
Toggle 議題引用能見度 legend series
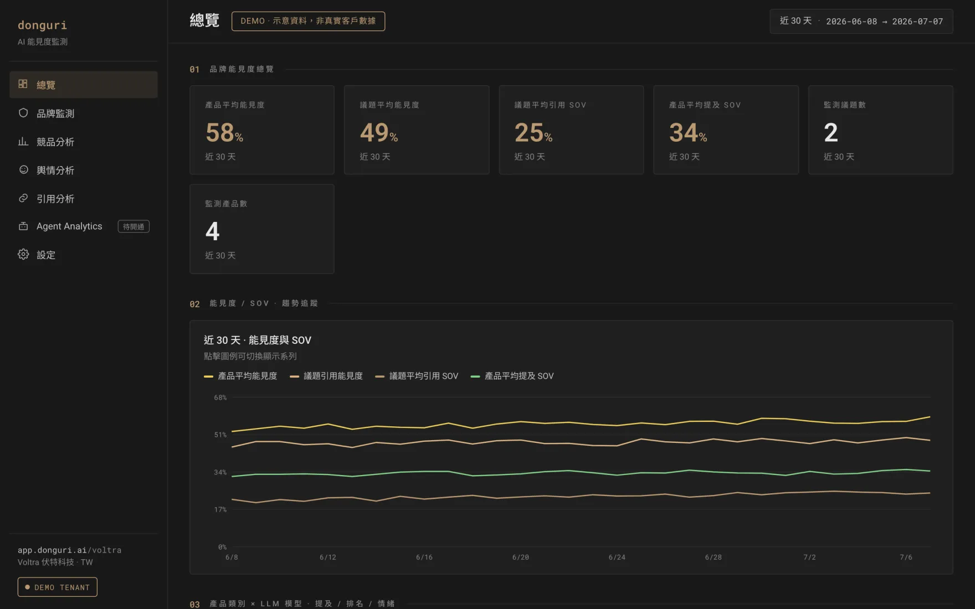coord(326,376)
